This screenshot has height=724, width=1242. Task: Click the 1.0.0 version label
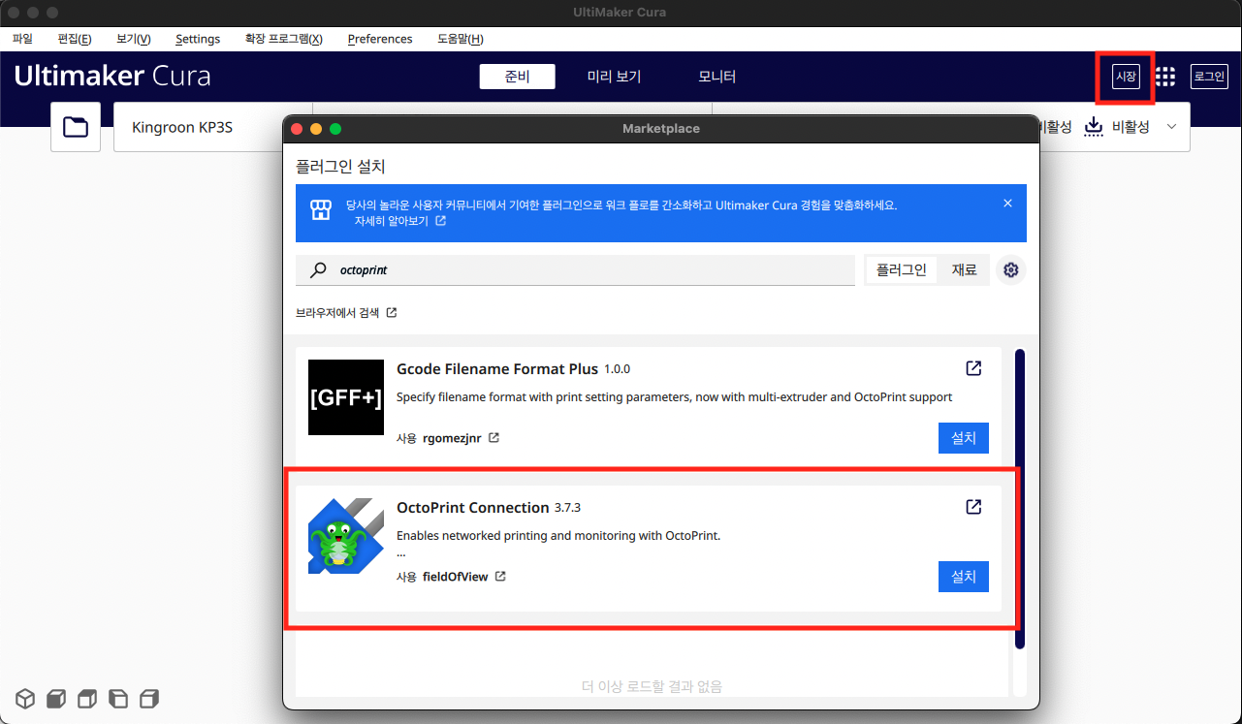(x=618, y=369)
